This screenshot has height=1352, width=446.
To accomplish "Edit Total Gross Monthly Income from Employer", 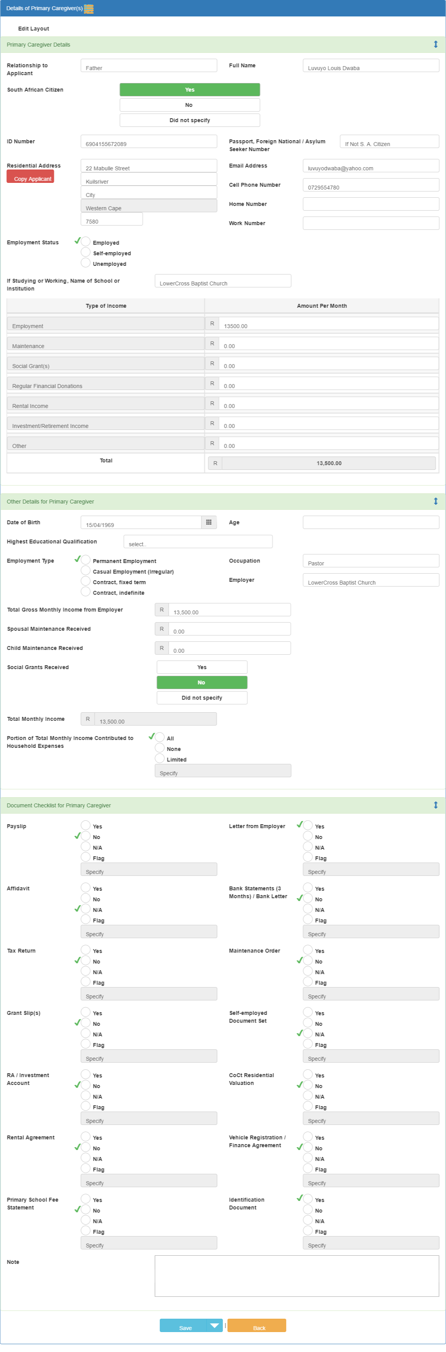I will [229, 610].
